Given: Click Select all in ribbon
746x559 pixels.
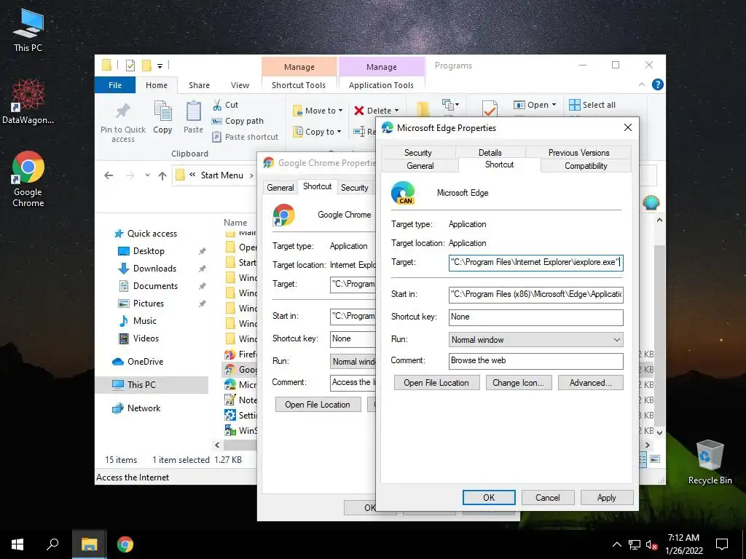Looking at the screenshot, I should (592, 105).
